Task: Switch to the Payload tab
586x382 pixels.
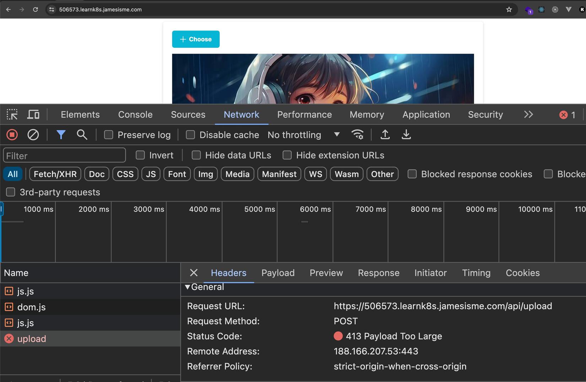Action: 278,273
